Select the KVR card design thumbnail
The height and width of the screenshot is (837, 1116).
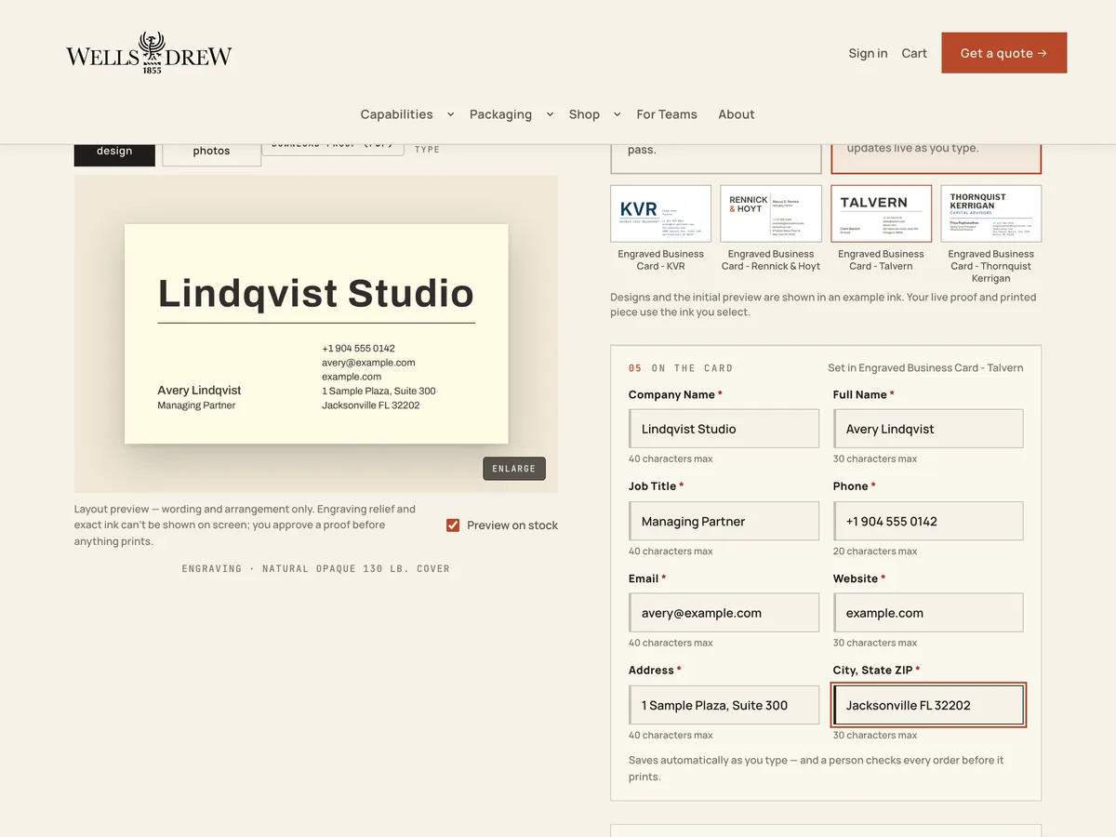coord(661,214)
